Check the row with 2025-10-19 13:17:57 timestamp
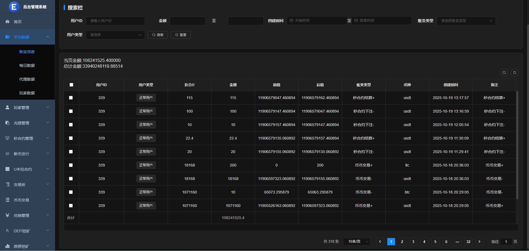Viewport: 529px width, 251px height. pos(71,98)
